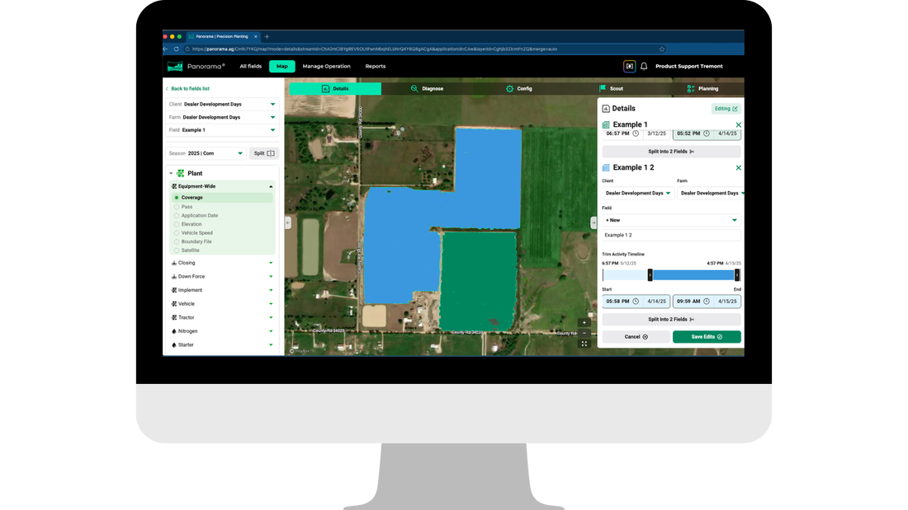Image resolution: width=908 pixels, height=510 pixels.
Task: Click the Example 1 2 field name input
Action: pos(671,236)
